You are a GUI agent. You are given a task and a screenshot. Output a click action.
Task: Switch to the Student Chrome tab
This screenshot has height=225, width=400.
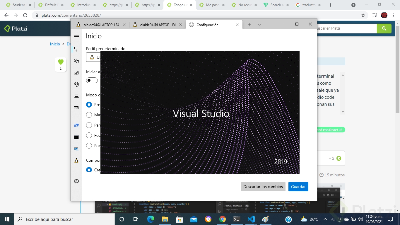pyautogui.click(x=18, y=5)
